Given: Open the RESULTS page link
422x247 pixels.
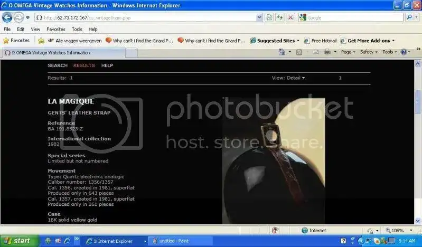Looking at the screenshot, I should (84, 65).
